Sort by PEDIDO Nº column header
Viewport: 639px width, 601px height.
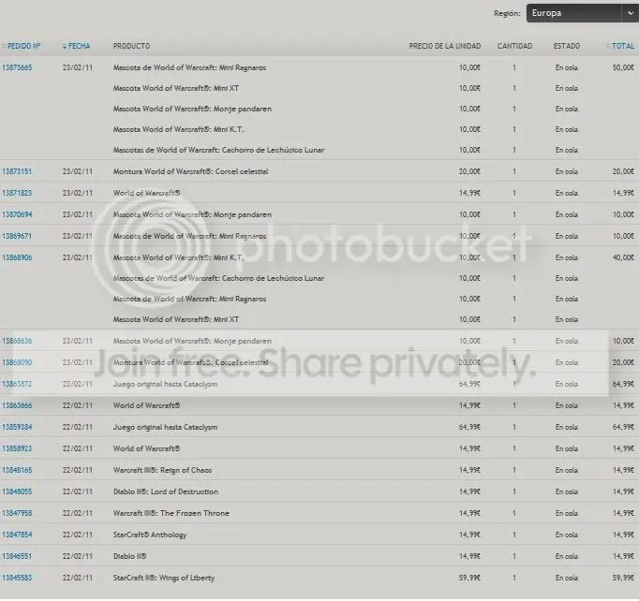click(23, 46)
